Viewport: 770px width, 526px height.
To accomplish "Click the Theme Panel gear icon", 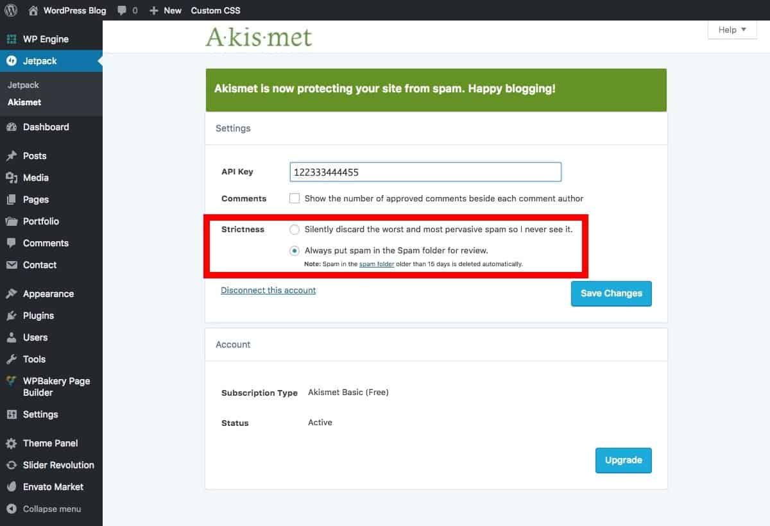I will click(x=12, y=443).
